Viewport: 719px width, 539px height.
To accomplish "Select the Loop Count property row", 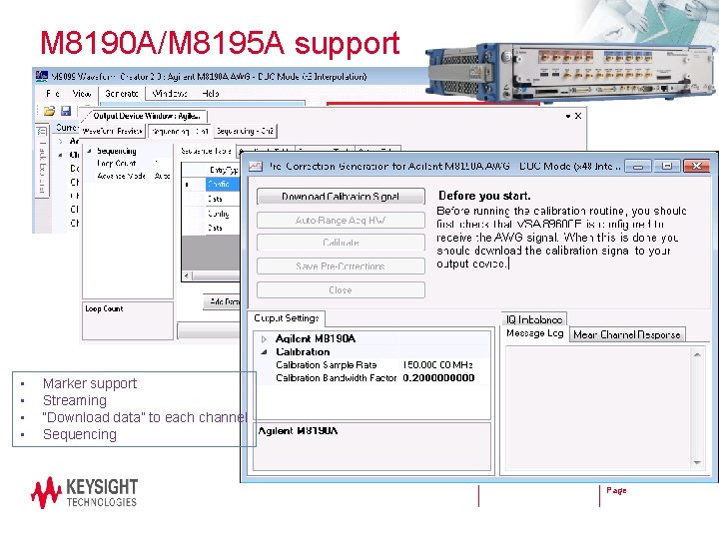I will tap(128, 163).
